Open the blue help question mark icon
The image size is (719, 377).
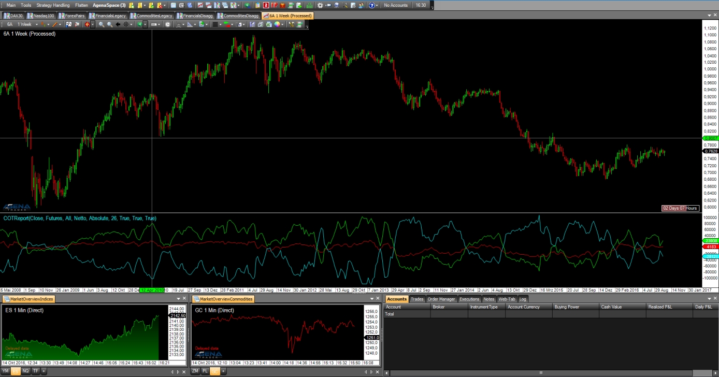click(x=371, y=5)
